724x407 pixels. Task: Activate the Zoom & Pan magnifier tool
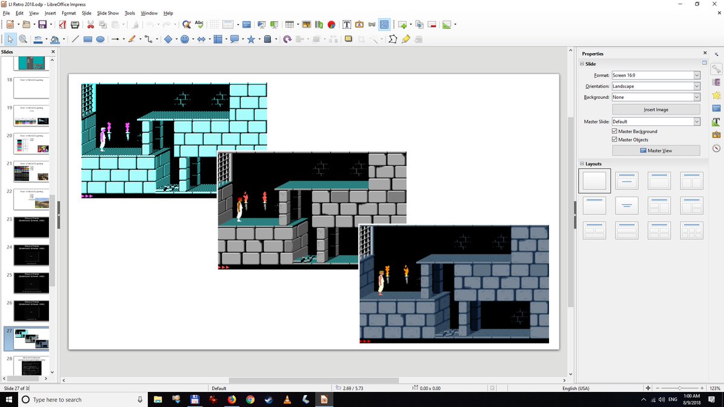tap(23, 39)
